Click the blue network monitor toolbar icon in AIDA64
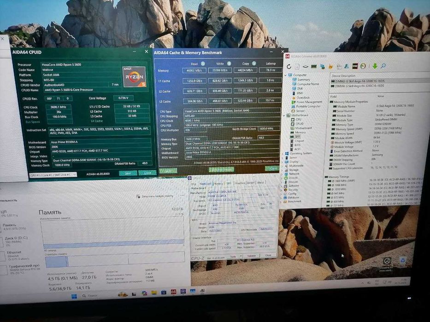The image size is (430, 322). coord(323,67)
